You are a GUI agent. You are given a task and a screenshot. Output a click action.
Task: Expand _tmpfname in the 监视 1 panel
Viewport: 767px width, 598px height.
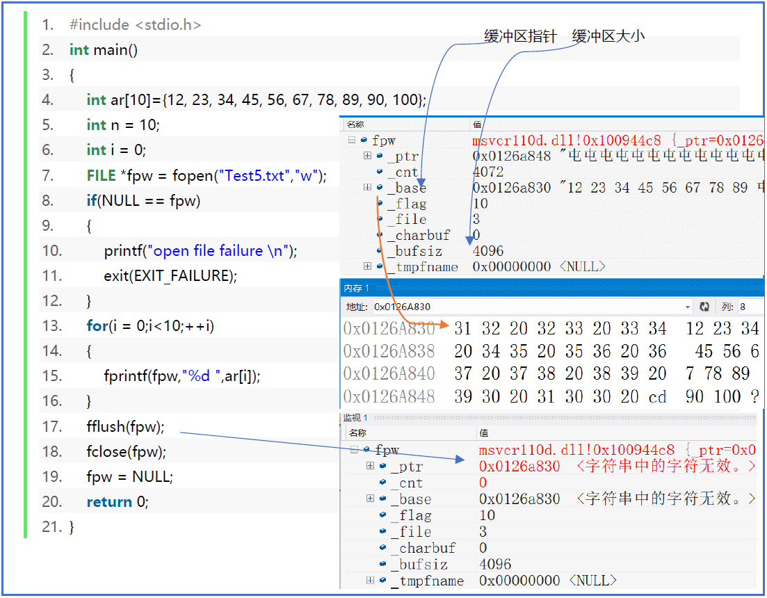(x=370, y=580)
